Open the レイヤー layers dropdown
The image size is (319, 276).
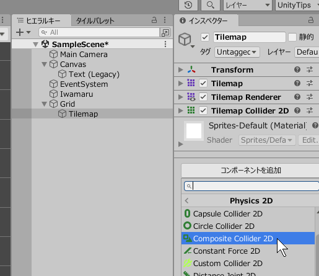247,5
